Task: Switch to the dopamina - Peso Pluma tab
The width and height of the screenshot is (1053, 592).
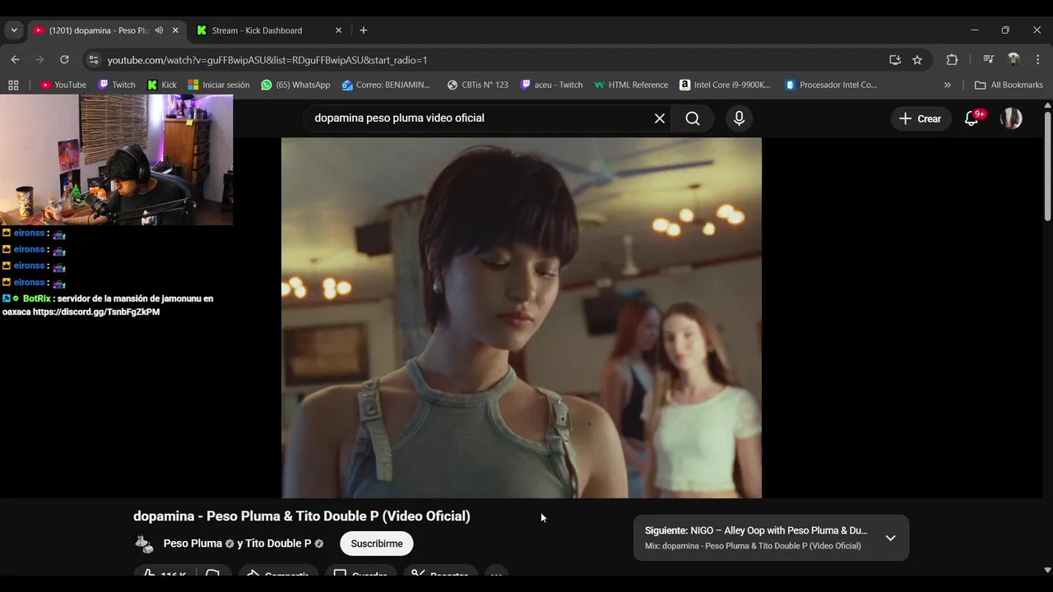Action: coord(105,30)
